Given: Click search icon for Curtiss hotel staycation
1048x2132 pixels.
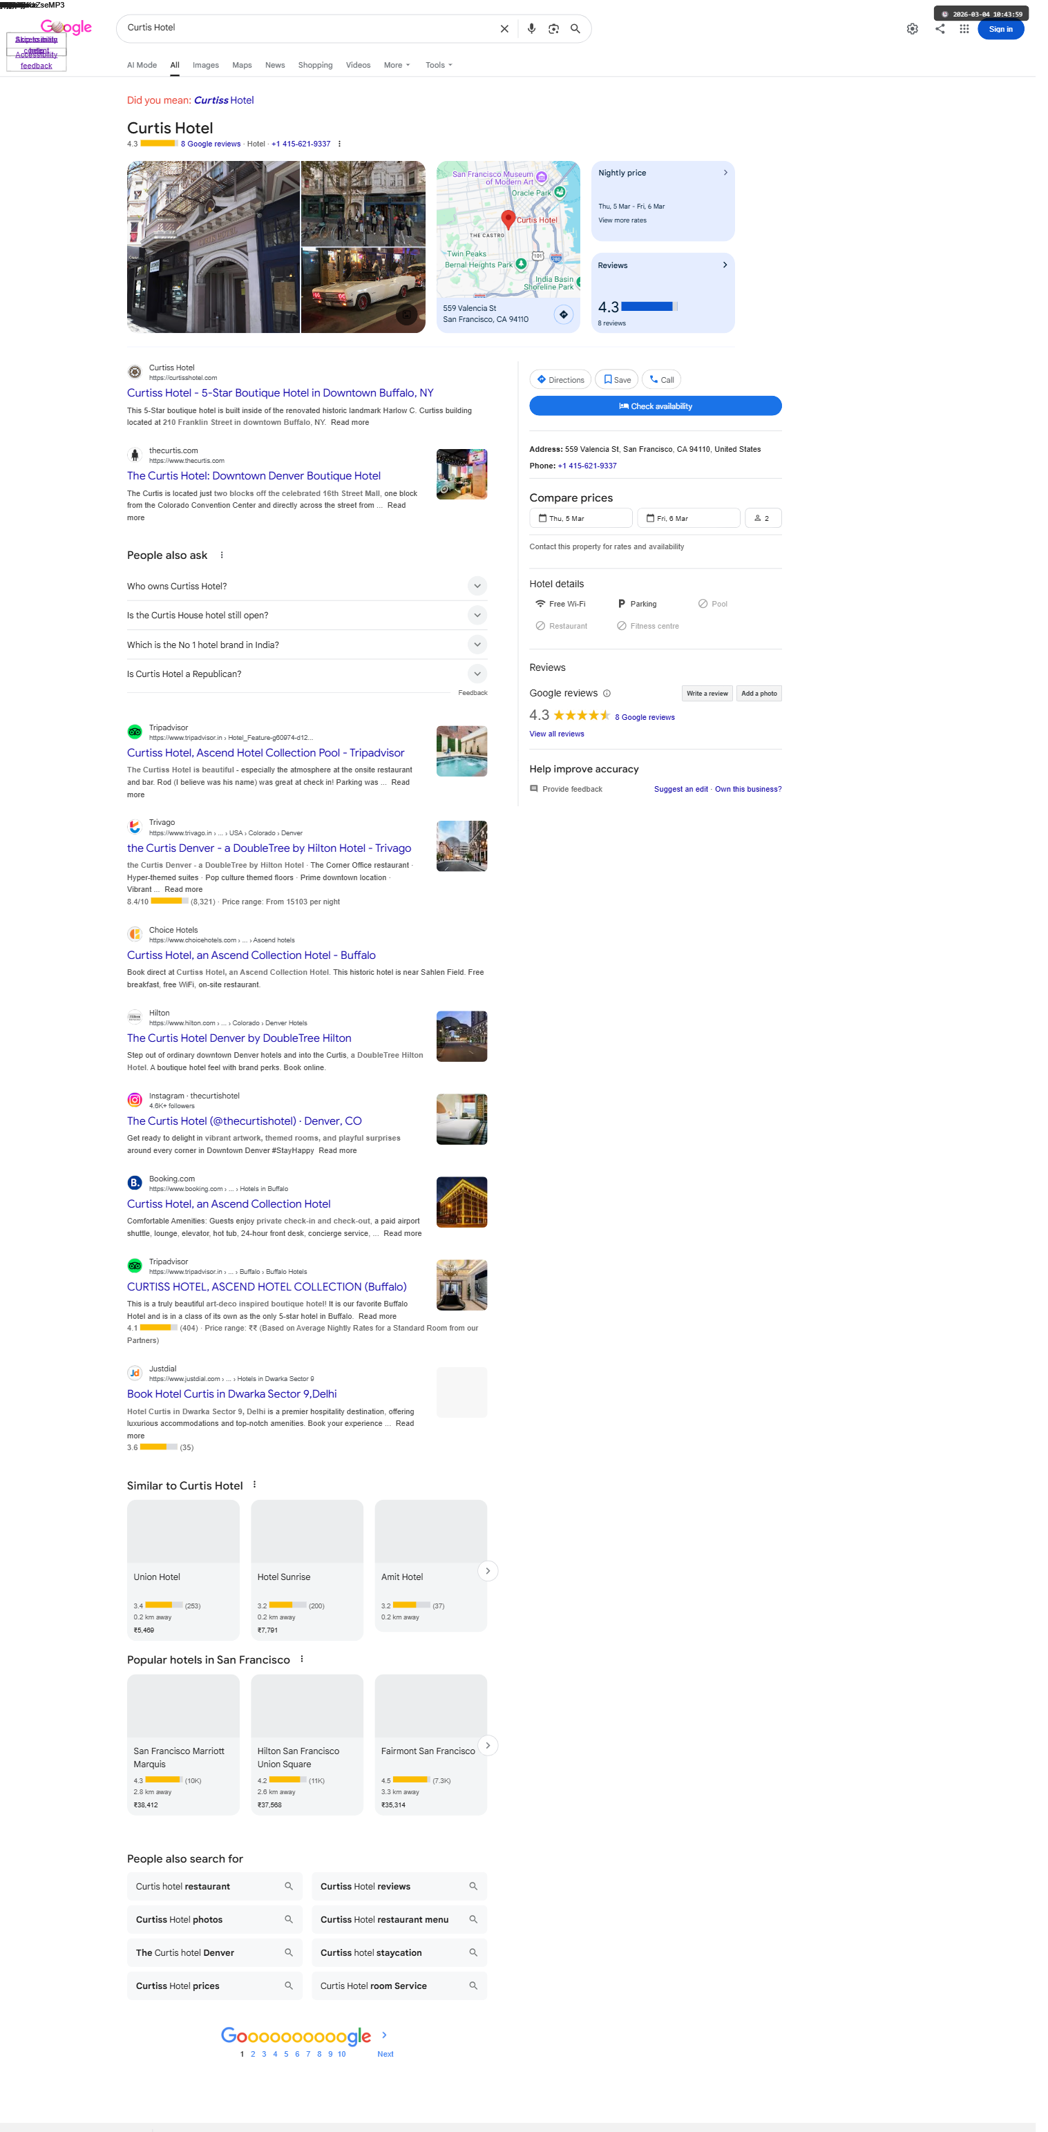Looking at the screenshot, I should coord(473,1952).
